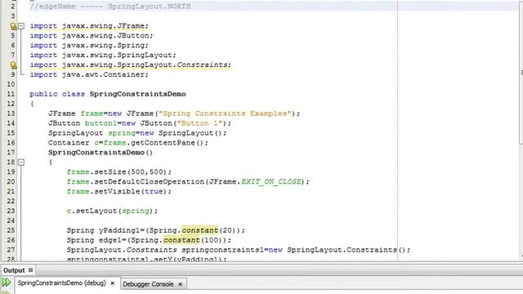Viewport: 523px width, 294px height.
Task: Click gutter line number 19
Action: click(x=11, y=172)
